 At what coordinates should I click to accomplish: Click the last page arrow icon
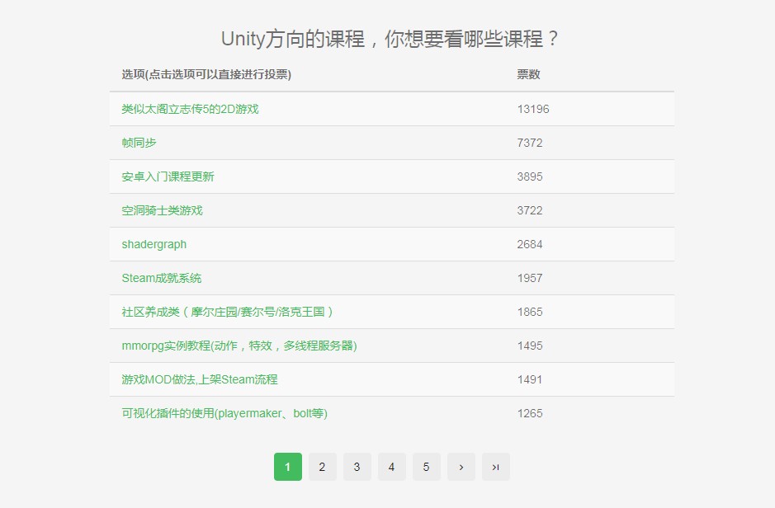(x=495, y=466)
